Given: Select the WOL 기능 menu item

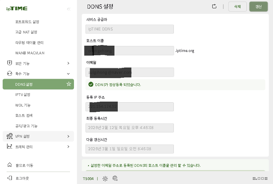Looking at the screenshot, I should click(23, 105).
